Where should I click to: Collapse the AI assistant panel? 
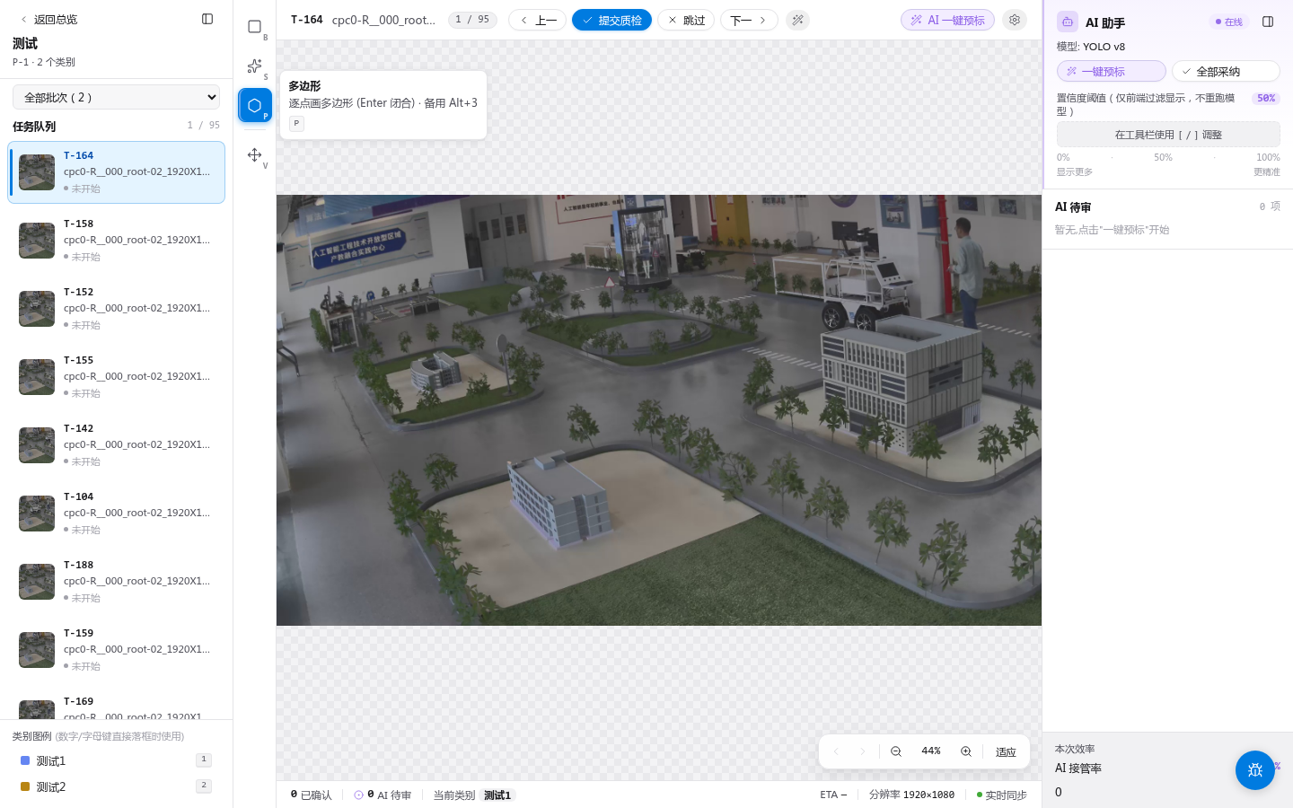pyautogui.click(x=1268, y=22)
